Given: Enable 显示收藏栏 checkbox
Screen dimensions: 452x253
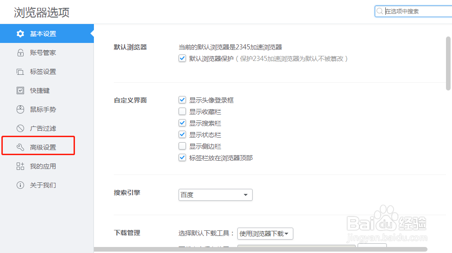Looking at the screenshot, I should click(x=182, y=111).
